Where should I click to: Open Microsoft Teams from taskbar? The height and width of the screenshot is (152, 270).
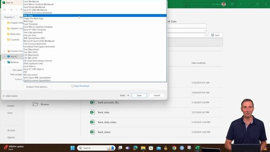pyautogui.click(x=127, y=148)
